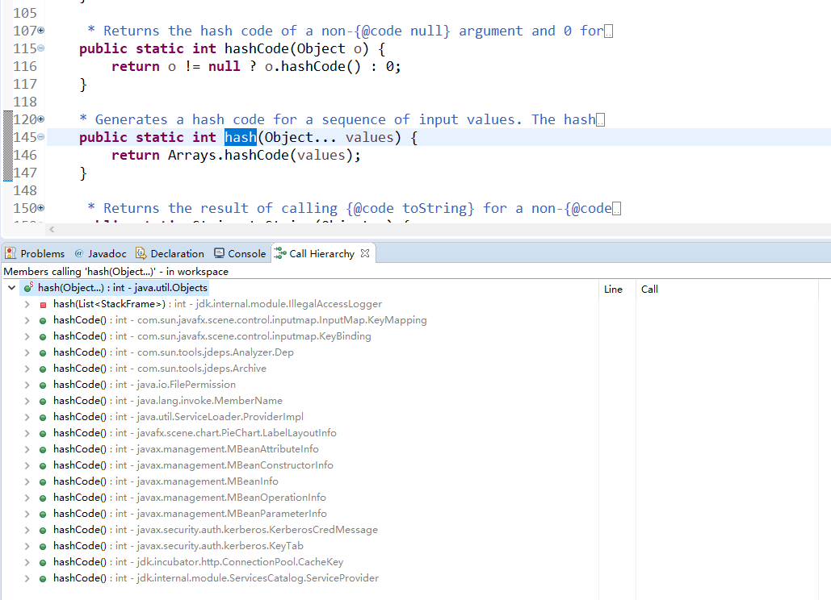Expand hashCode() of MemberName
This screenshot has width=831, height=600.
point(27,401)
